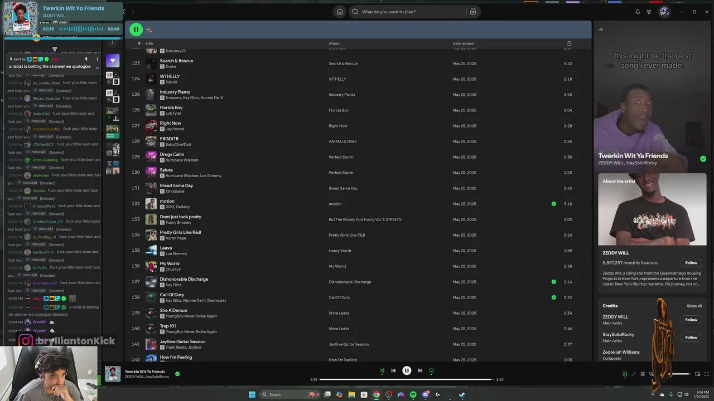This screenshot has width=714, height=401.
Task: Open the Friend Activity icon
Action: tap(649, 12)
